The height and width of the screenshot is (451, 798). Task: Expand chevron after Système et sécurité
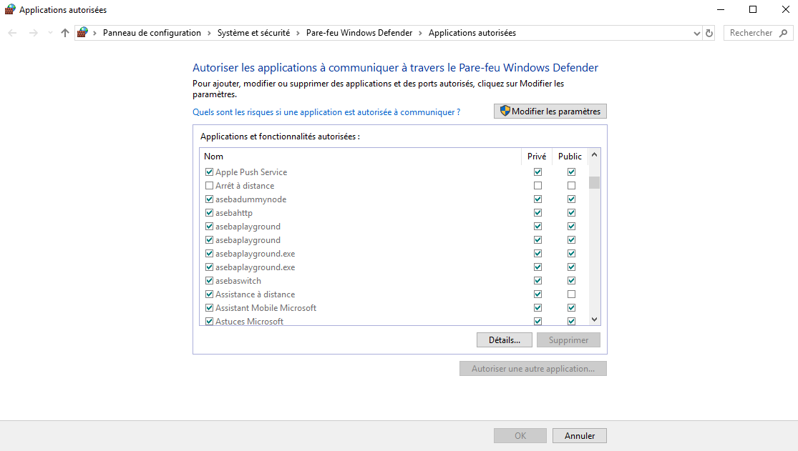[x=298, y=33]
